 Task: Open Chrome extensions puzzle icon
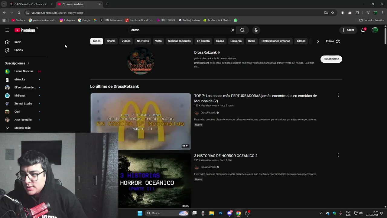(357, 13)
